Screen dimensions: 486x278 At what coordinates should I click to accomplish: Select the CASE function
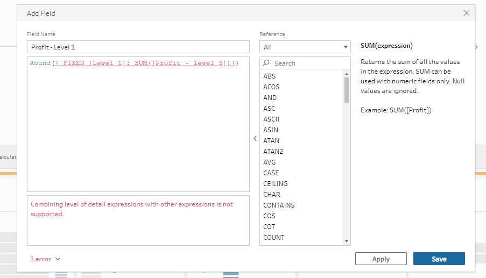271,173
